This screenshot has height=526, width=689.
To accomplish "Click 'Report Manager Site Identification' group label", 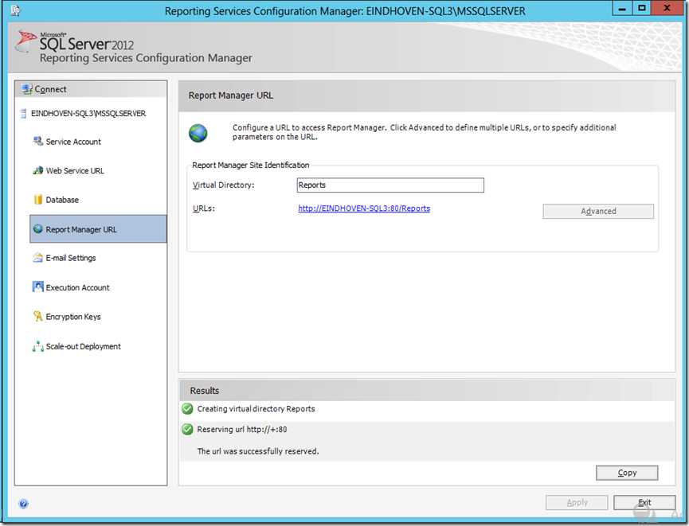I will tap(250, 165).
